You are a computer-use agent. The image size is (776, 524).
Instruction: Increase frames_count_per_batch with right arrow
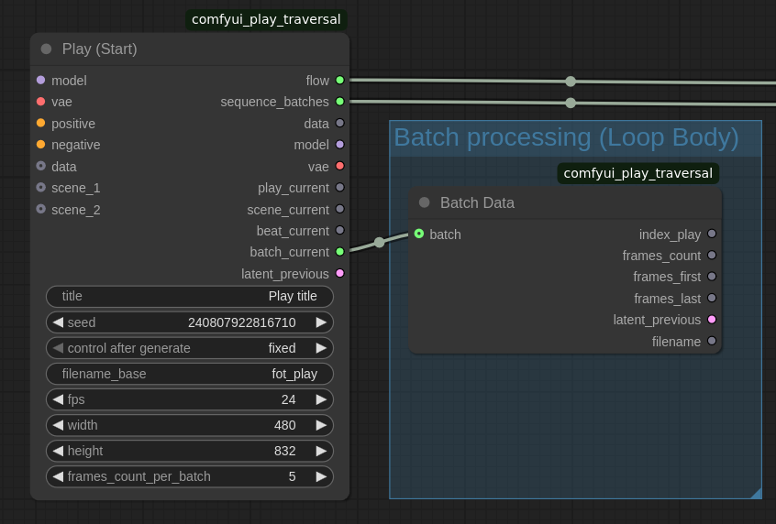(321, 476)
